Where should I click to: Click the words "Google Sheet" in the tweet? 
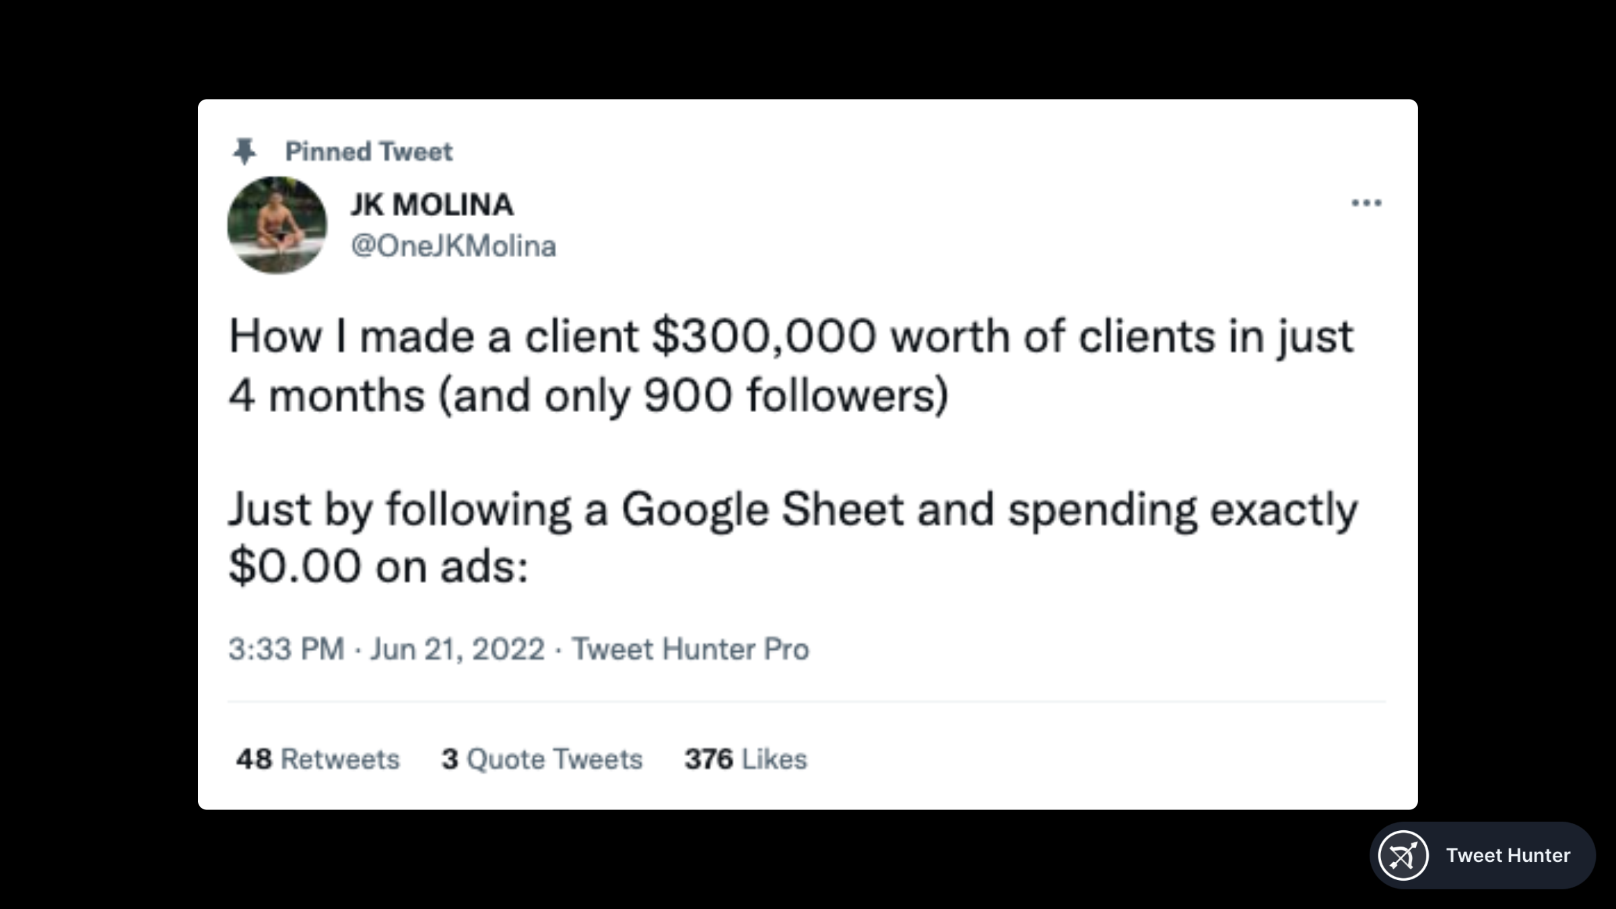(762, 509)
